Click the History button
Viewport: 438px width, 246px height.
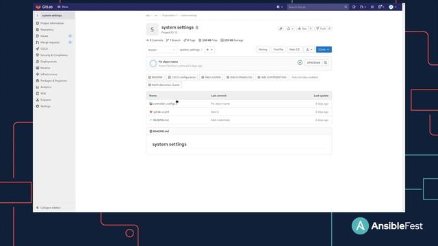(263, 50)
